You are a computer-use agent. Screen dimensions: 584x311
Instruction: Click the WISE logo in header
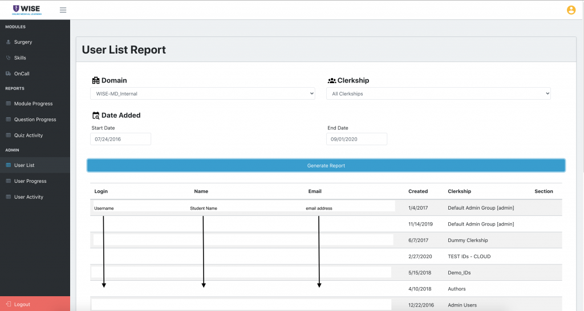[x=26, y=10]
